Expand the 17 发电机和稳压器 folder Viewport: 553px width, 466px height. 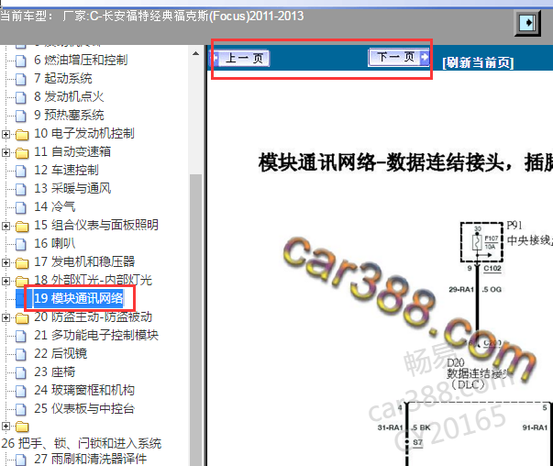pos(6,262)
